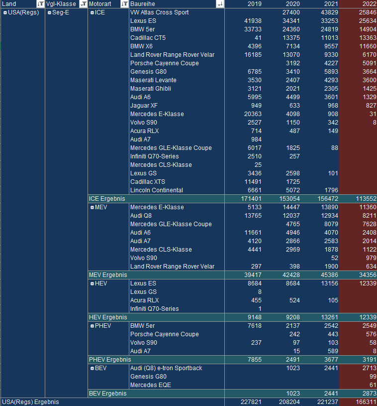Select the Audi (Q8) e-tron Sportback label

(166, 368)
